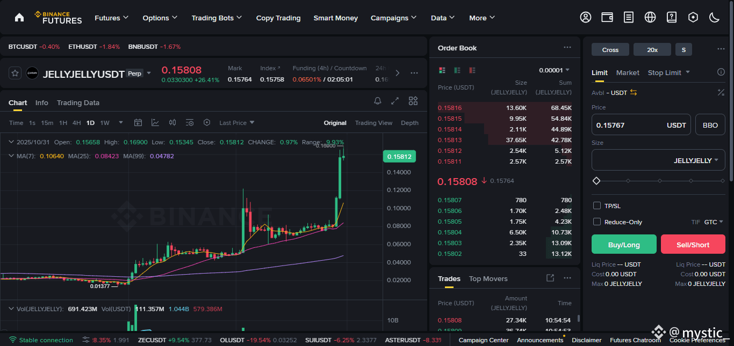The height and width of the screenshot is (346, 734).
Task: Enable the TP/SL checkbox
Action: tap(596, 205)
